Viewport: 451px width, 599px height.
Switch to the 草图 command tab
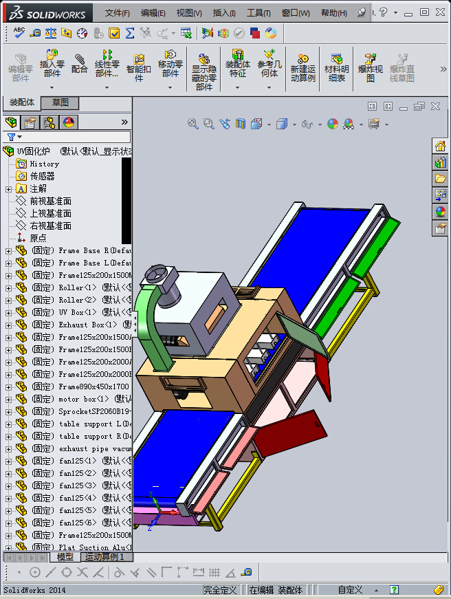(x=60, y=102)
